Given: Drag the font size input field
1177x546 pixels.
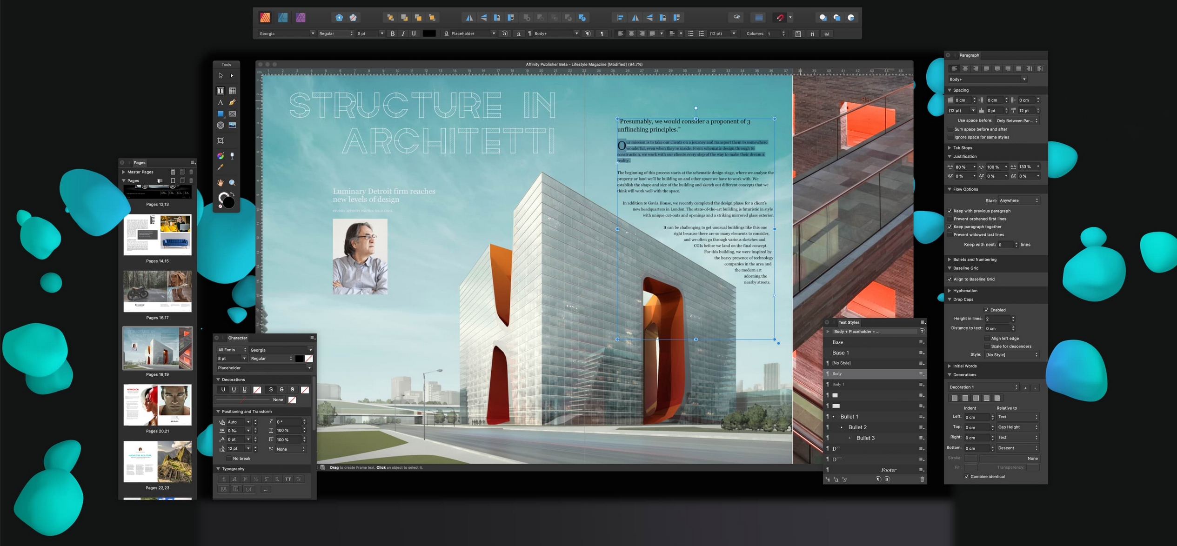Looking at the screenshot, I should point(367,34).
